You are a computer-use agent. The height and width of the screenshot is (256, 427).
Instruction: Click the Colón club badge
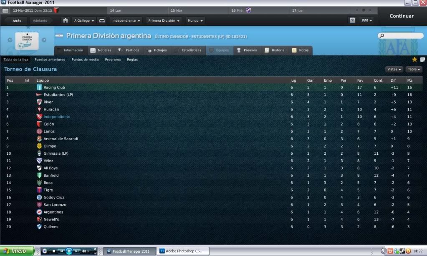tap(39, 124)
